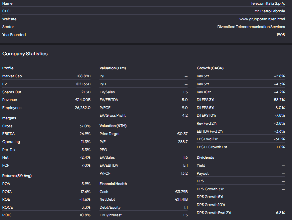The height and width of the screenshot is (220, 292).
Task: Click the DPS Growth Fwd 2Yr value 6.8%
Action: [280, 213]
